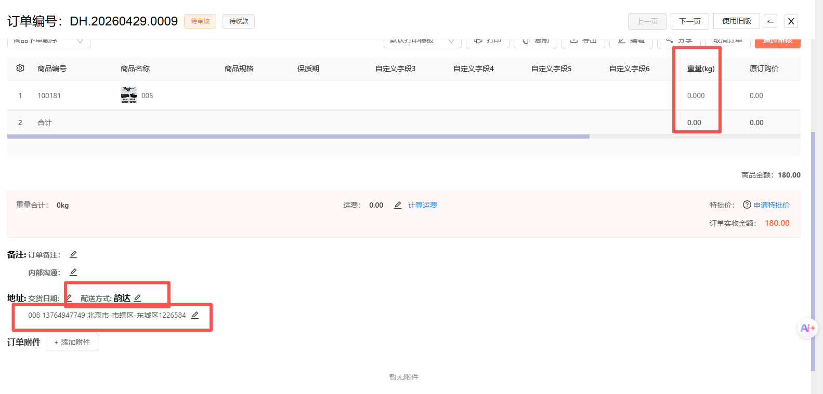Click the 0.000 weight cell
823x394 pixels.
click(x=696, y=96)
